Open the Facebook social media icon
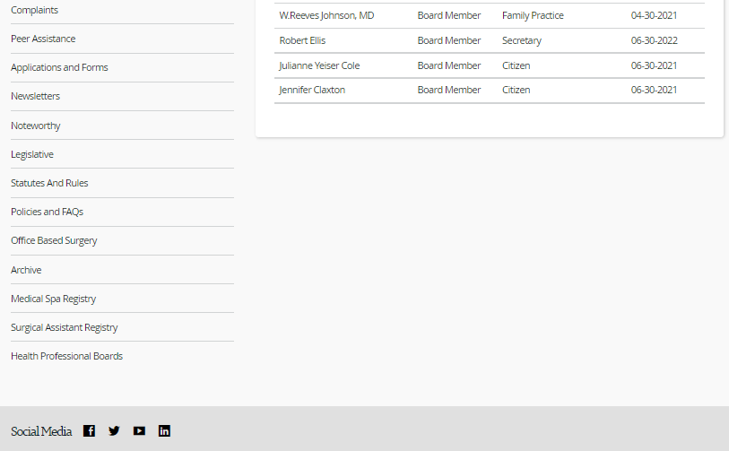This screenshot has width=729, height=451. (x=90, y=431)
